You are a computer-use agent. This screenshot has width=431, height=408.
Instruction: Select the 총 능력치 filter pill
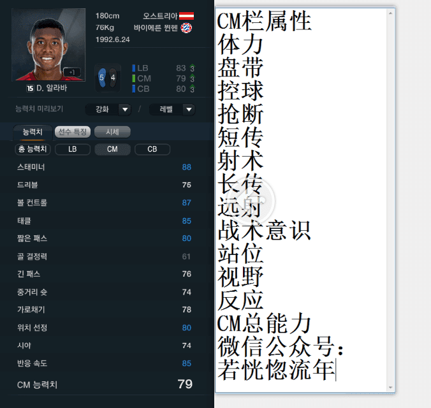click(x=33, y=149)
